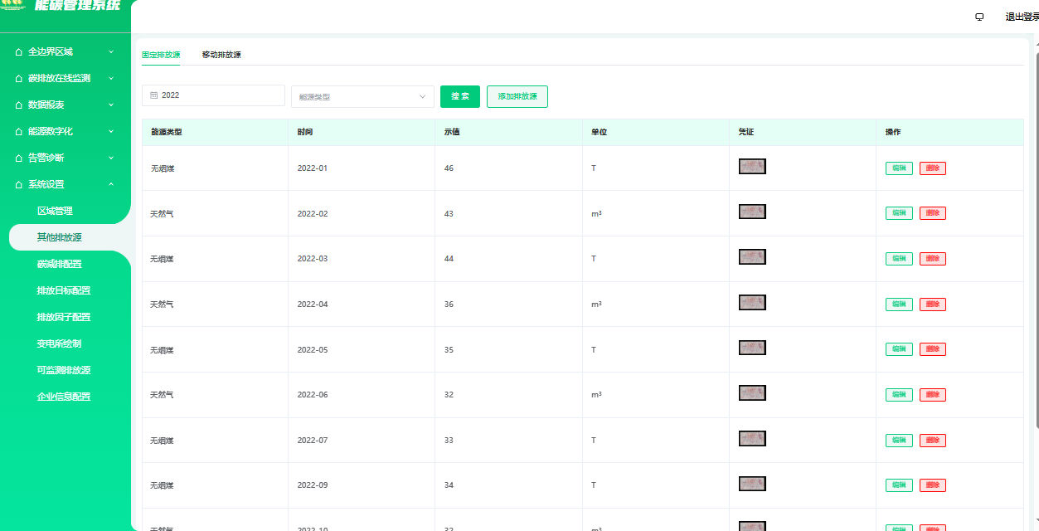
Task: Click the home icon beside 碳排放在线监测
Action: point(19,79)
